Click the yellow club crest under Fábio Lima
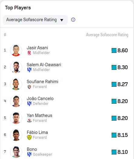The height and width of the screenshot is (159, 134). (29, 138)
